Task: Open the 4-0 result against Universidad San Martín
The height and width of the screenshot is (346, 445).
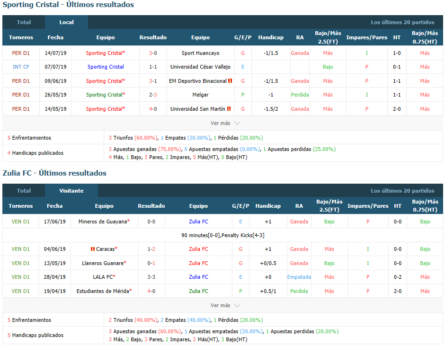Action: (x=153, y=109)
